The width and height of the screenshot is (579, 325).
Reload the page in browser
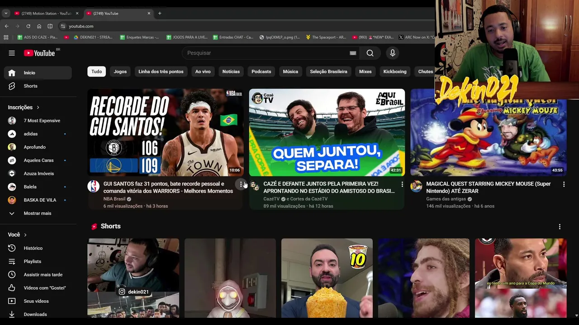(x=28, y=26)
